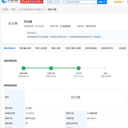
Task: Switch to the 商标基础信息 tab
Action: [25, 48]
